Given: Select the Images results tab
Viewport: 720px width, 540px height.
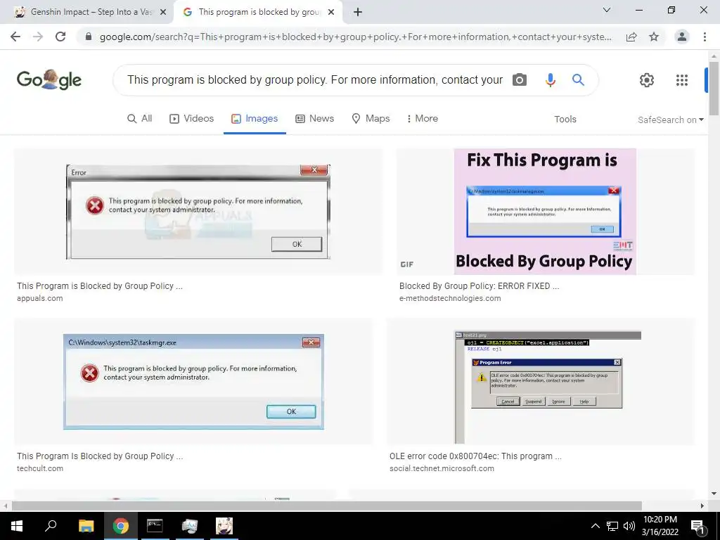Looking at the screenshot, I should click(x=255, y=118).
